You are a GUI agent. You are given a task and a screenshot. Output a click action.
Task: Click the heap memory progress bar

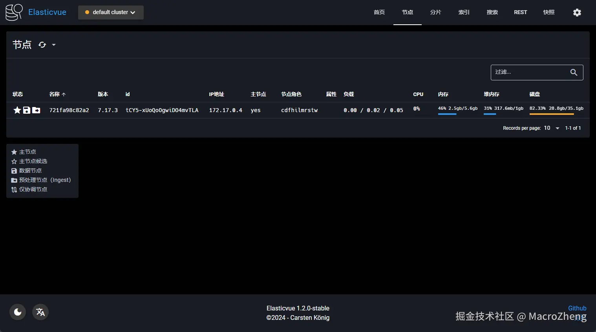click(x=490, y=114)
